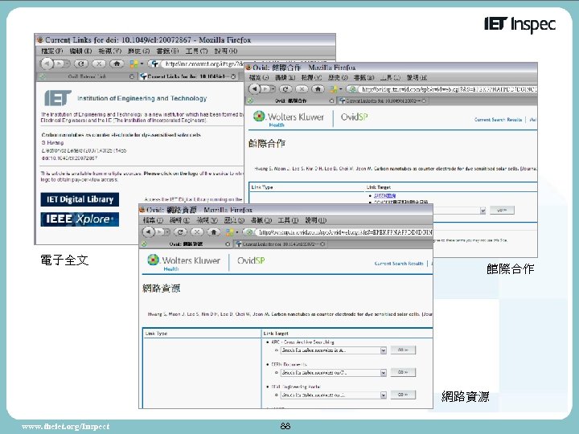579x434 pixels.
Task: Click the site identity icon beside the crossref URL
Action: pos(154,63)
